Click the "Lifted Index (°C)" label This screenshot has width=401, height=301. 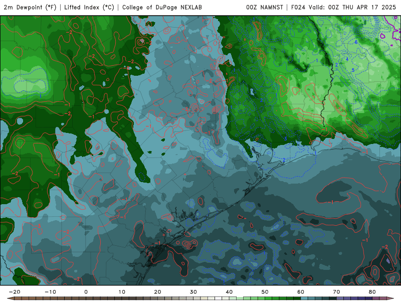(89, 8)
